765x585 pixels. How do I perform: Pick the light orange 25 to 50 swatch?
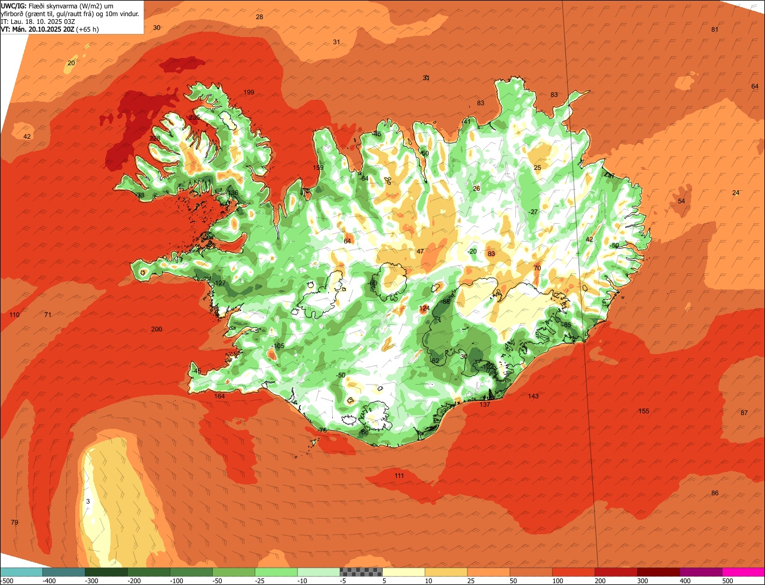pyautogui.click(x=488, y=572)
